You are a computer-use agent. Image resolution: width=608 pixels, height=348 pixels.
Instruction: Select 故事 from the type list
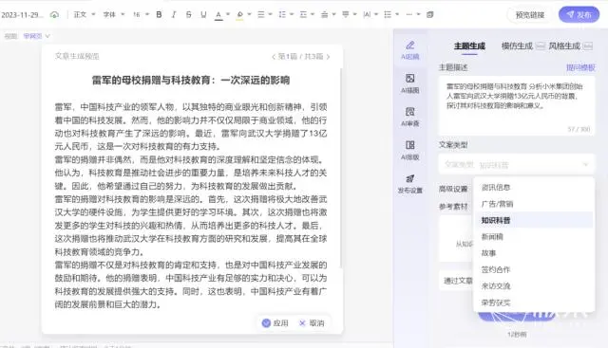pos(534,253)
